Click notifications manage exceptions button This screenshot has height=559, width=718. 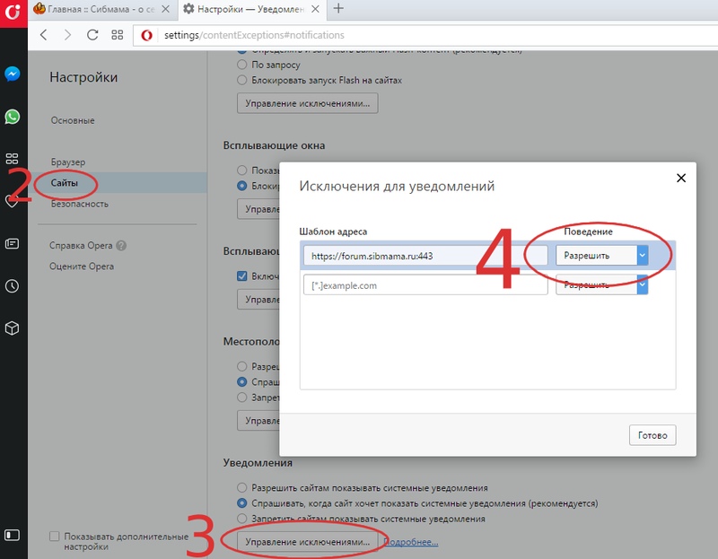click(x=307, y=542)
